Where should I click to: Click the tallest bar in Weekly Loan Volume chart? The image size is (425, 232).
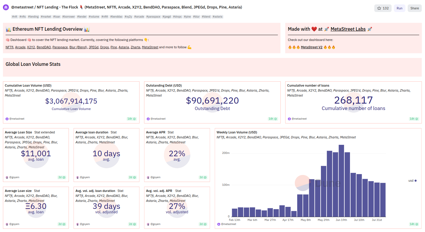click(341, 181)
